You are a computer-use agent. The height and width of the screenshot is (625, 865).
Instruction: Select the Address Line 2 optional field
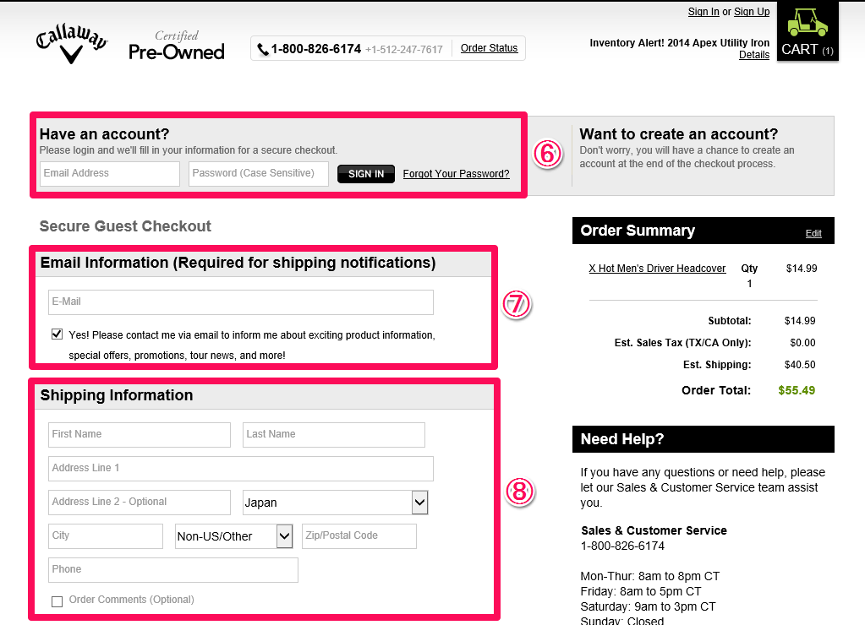[139, 502]
